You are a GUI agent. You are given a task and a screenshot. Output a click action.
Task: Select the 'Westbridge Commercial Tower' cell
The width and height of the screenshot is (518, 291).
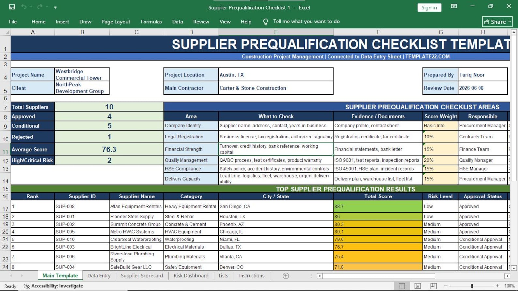82,75
